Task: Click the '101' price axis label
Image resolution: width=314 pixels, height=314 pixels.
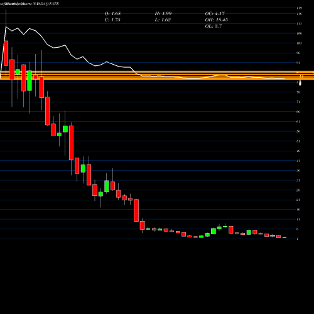Action: pos(299,43)
